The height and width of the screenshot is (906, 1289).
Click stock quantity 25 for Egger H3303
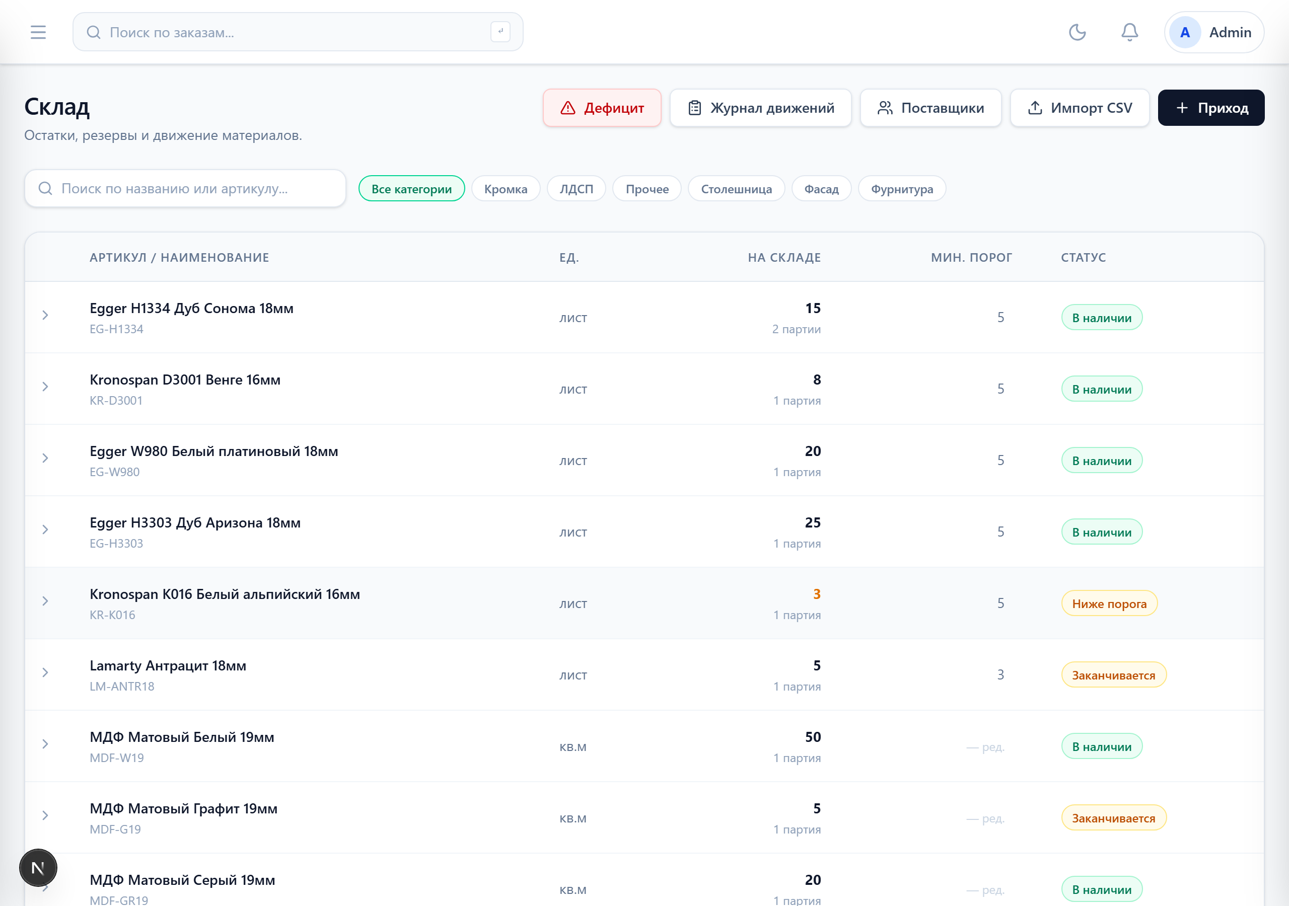click(x=812, y=522)
